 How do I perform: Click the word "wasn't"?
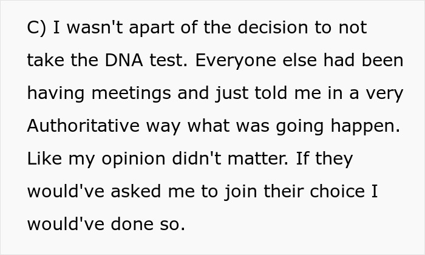click(x=88, y=28)
